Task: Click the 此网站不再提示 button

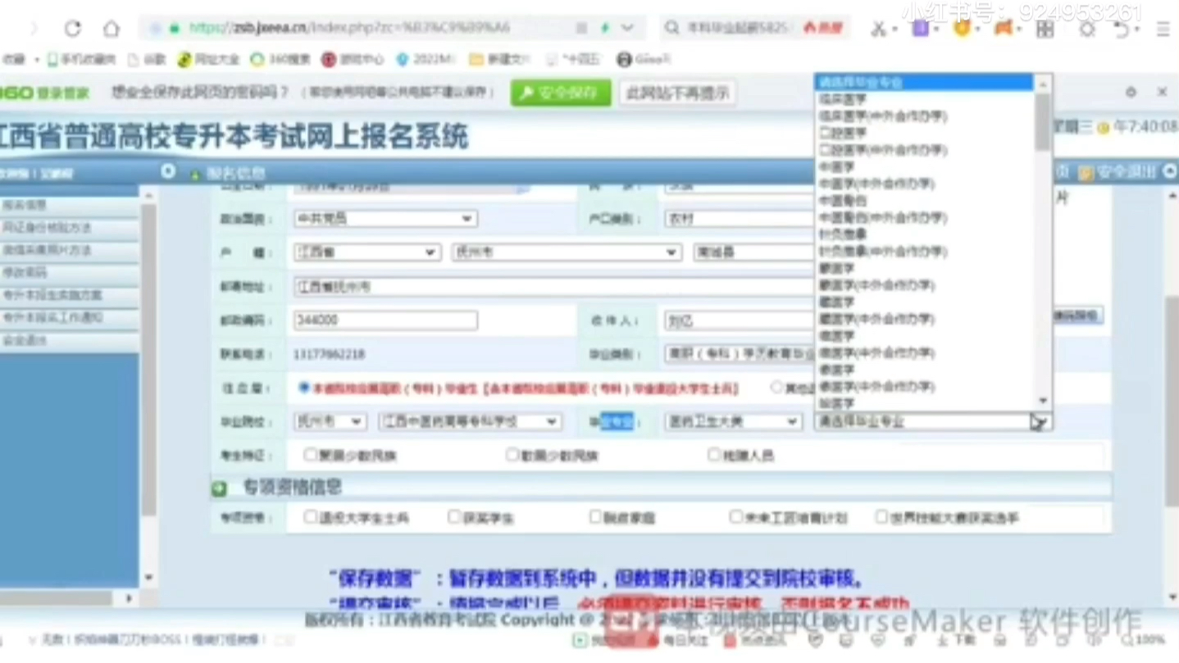Action: pyautogui.click(x=677, y=93)
